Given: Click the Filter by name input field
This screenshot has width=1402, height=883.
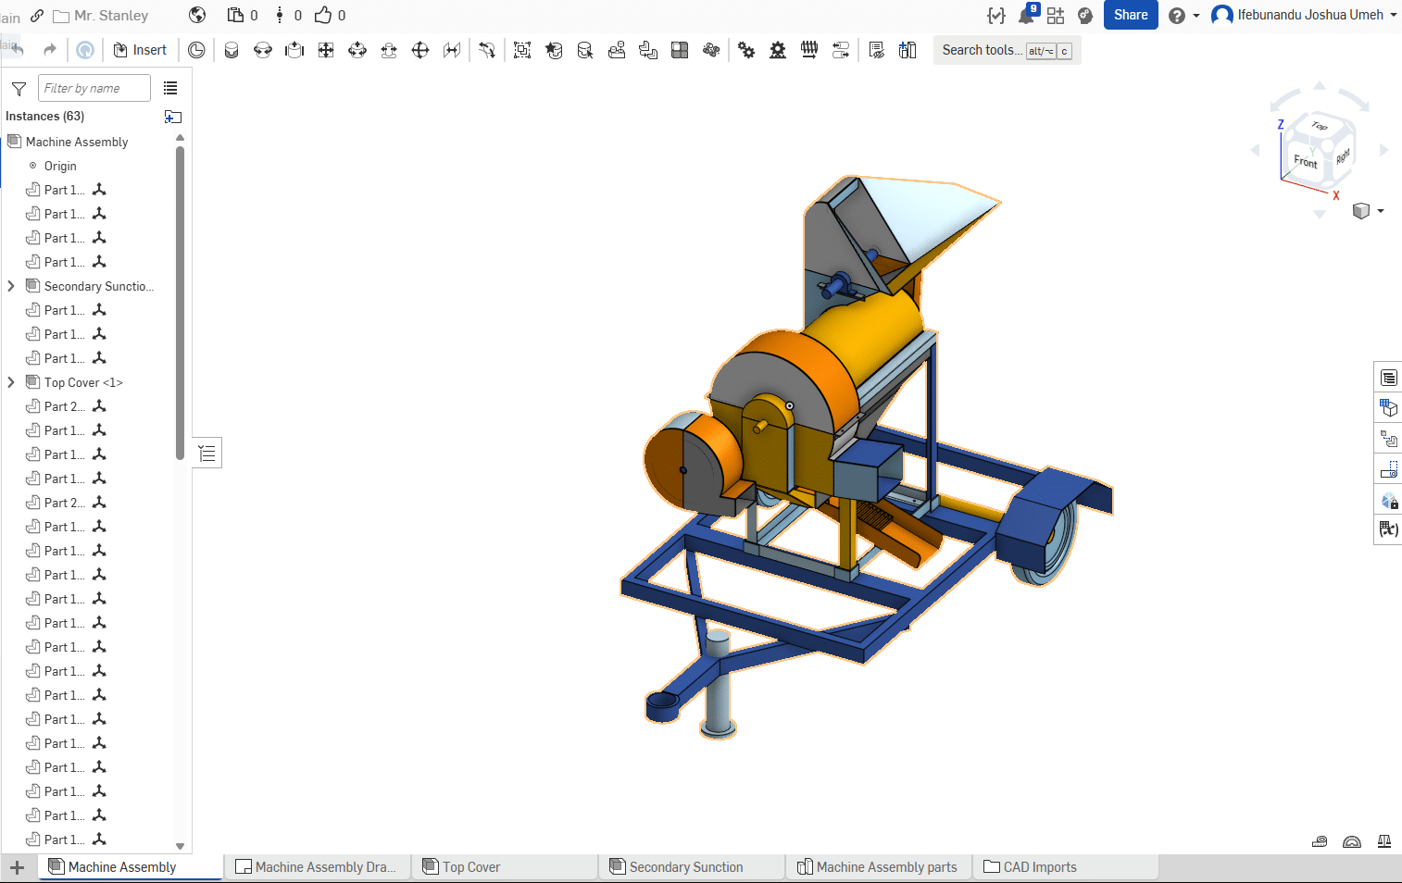Looking at the screenshot, I should pyautogui.click(x=94, y=88).
